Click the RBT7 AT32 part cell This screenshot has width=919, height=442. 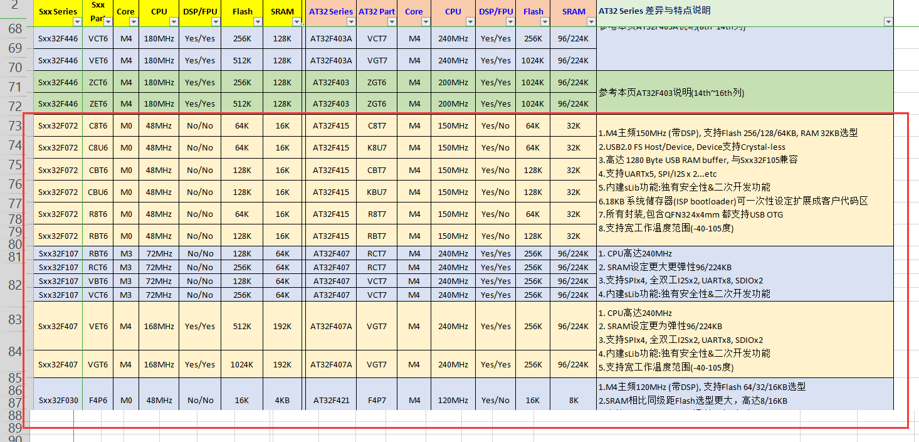click(x=377, y=236)
